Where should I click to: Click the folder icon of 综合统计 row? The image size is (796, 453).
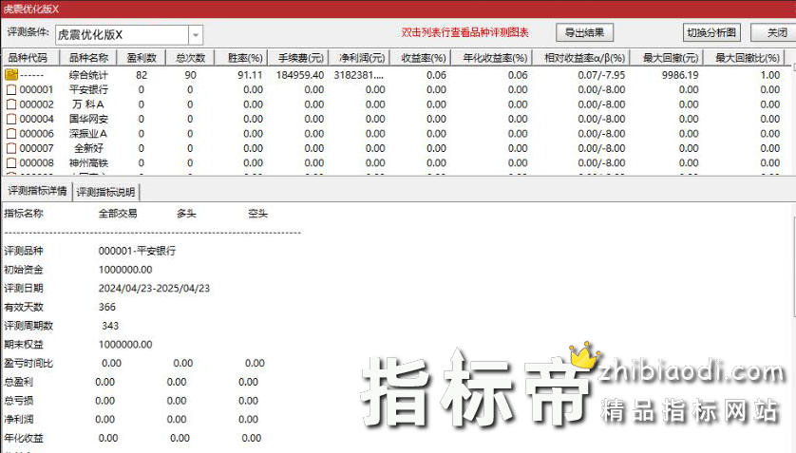11,75
